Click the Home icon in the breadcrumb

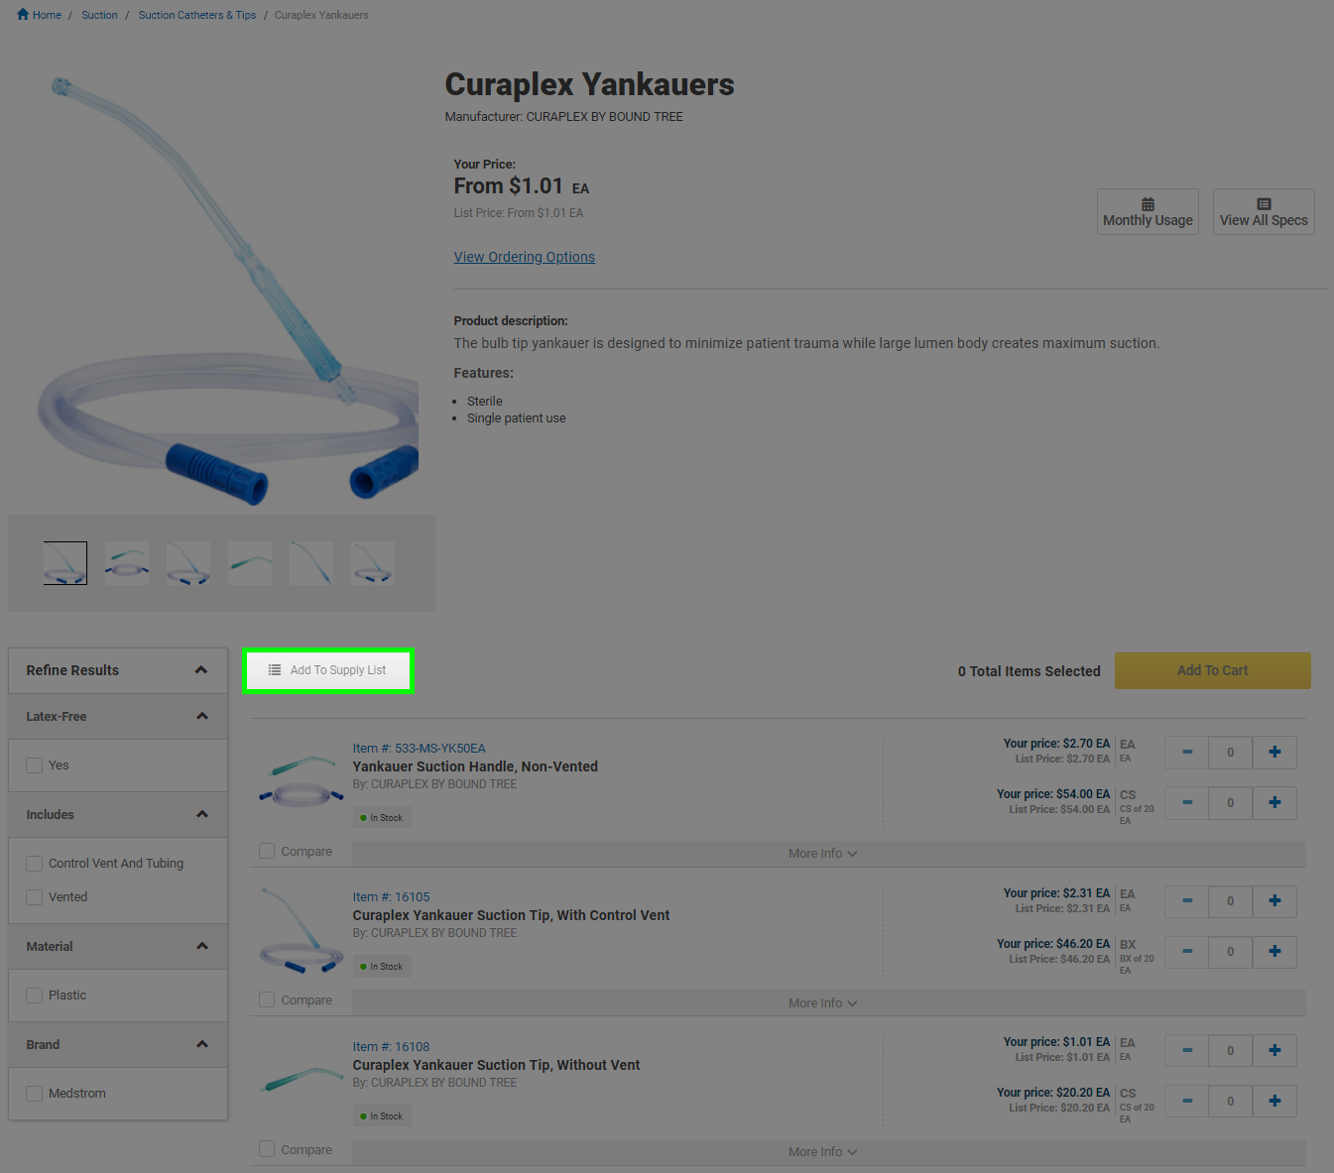(23, 15)
